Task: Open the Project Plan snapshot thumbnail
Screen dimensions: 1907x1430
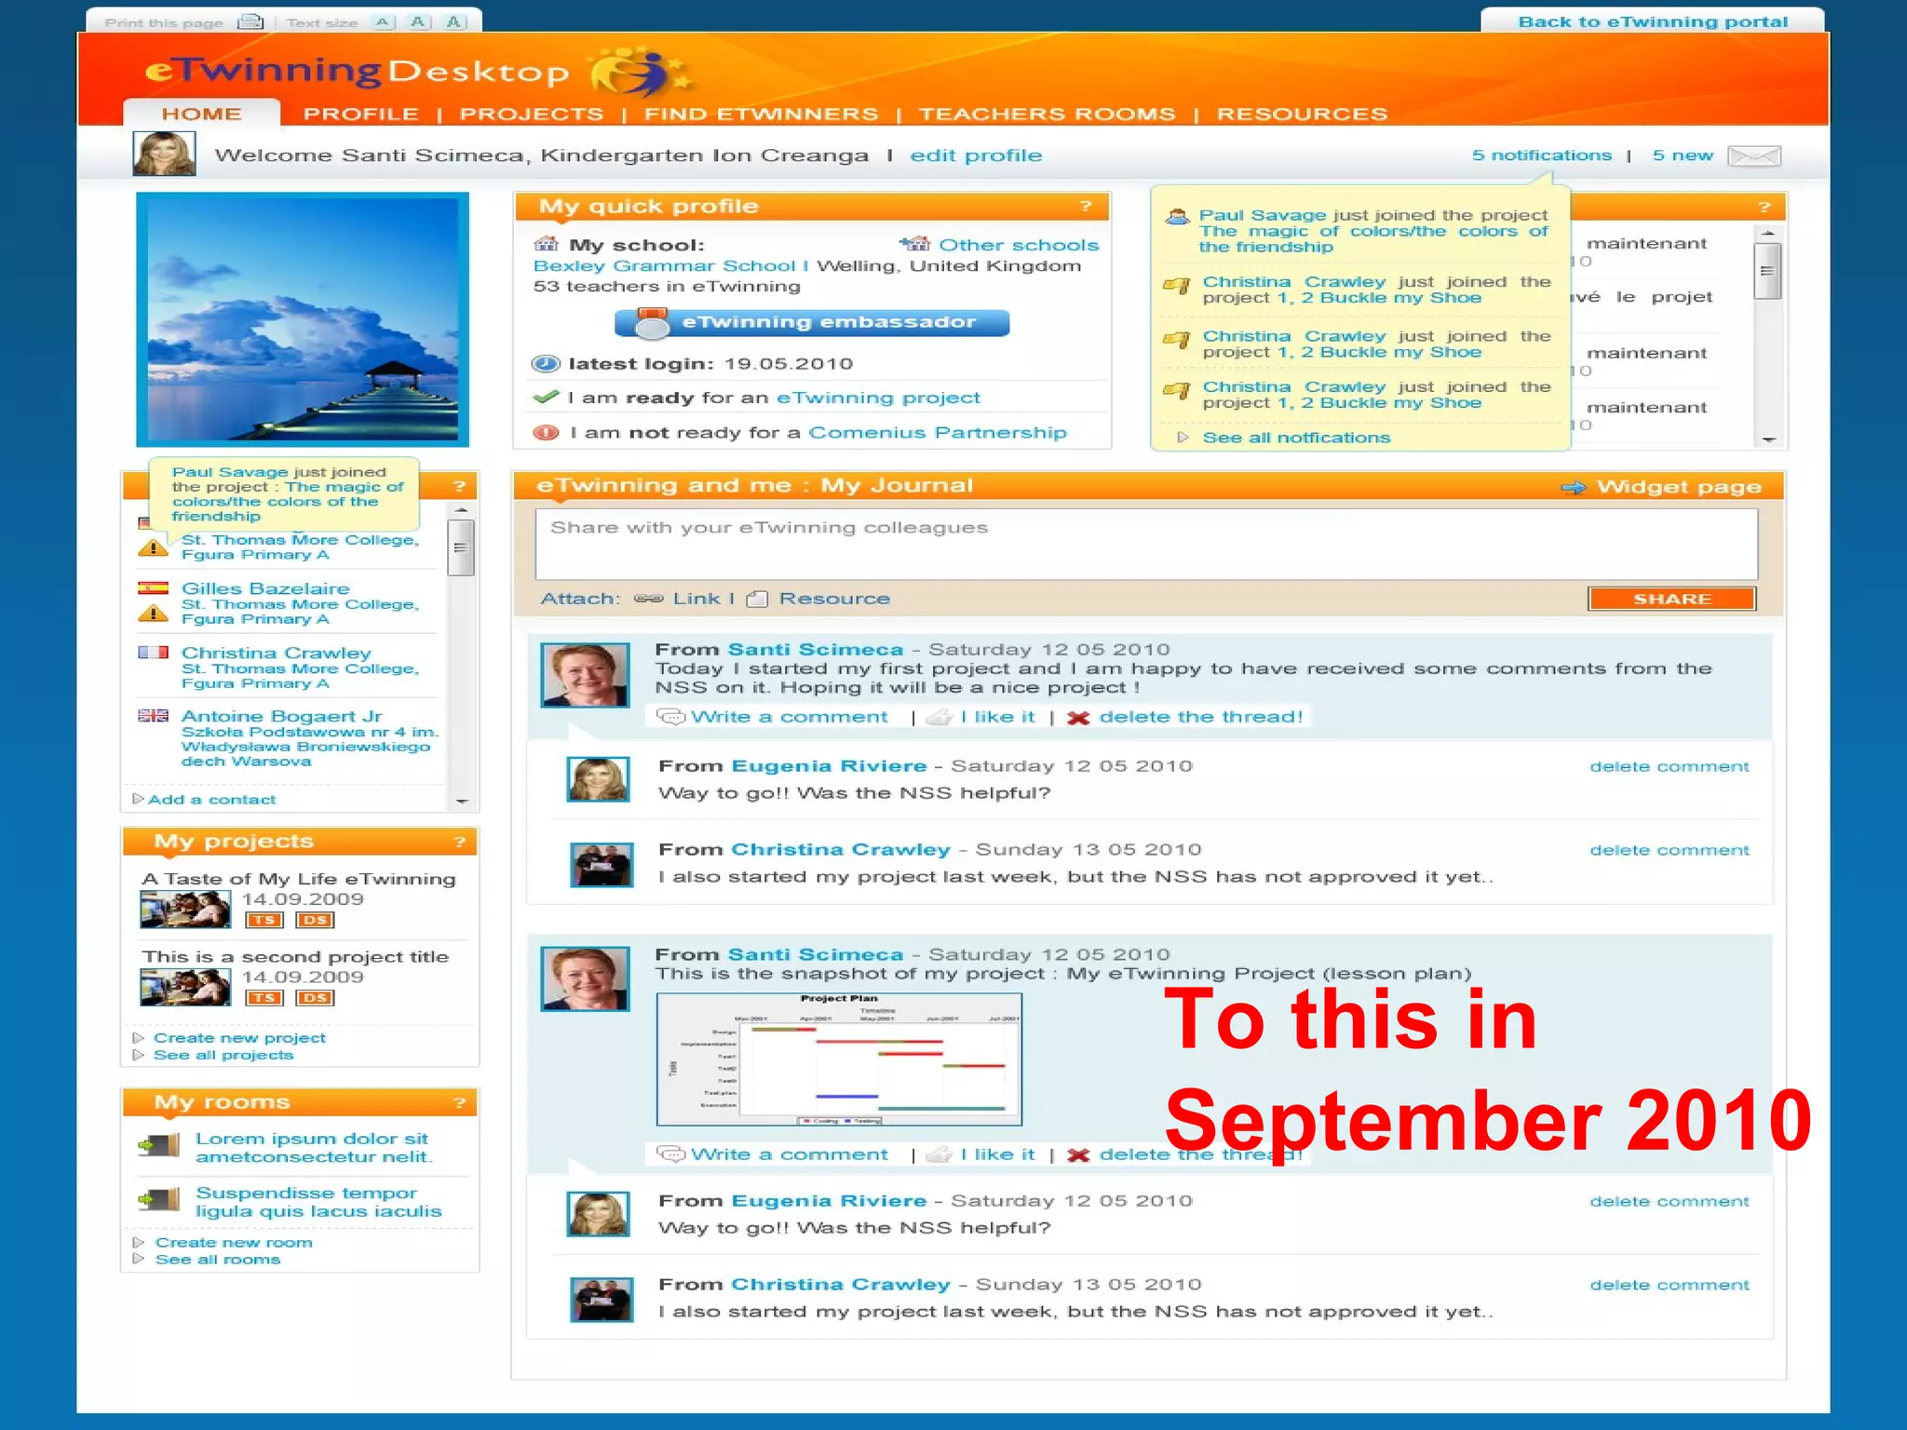Action: click(839, 1059)
